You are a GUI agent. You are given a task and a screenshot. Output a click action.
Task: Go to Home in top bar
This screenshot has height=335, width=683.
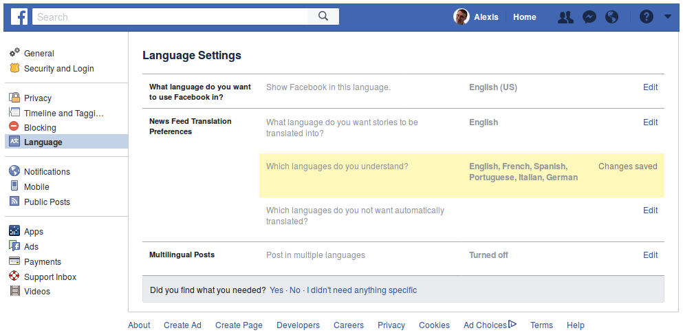tap(524, 17)
